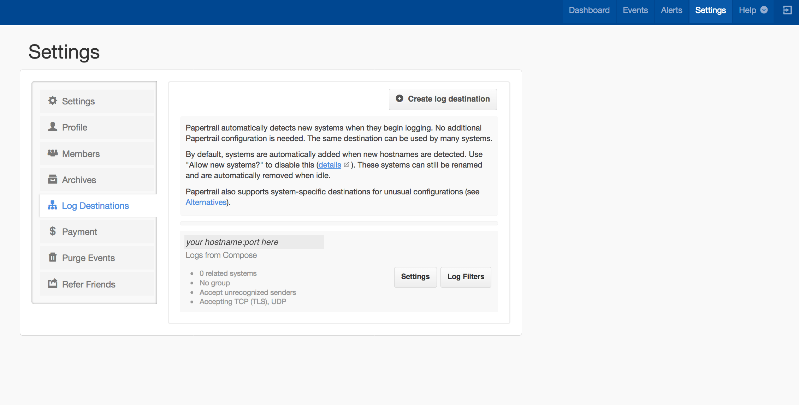This screenshot has width=799, height=405.
Task: Switch to the Events tab
Action: pyautogui.click(x=635, y=10)
